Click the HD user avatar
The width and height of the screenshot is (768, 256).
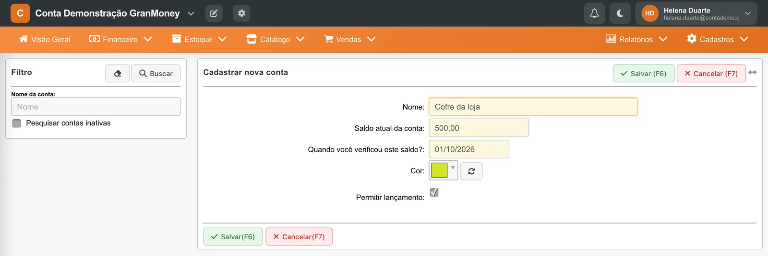649,13
